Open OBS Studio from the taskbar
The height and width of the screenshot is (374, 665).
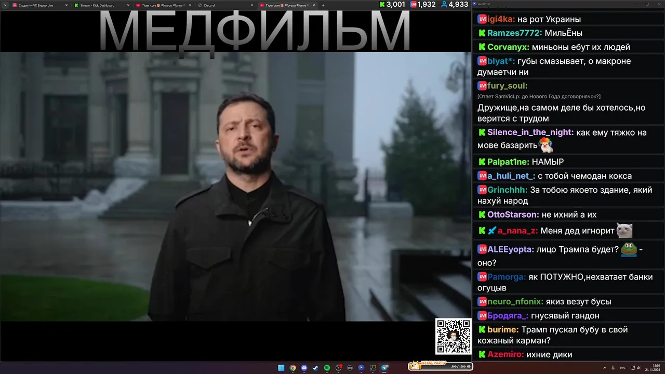pyautogui.click(x=339, y=368)
